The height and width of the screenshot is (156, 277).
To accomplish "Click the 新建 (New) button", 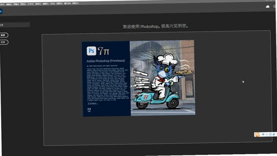I will [3, 35].
